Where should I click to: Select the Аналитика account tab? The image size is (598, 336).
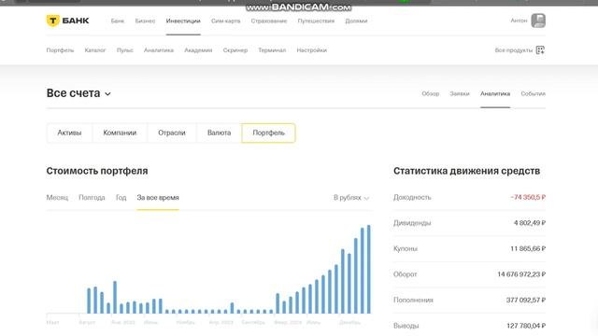click(x=495, y=93)
